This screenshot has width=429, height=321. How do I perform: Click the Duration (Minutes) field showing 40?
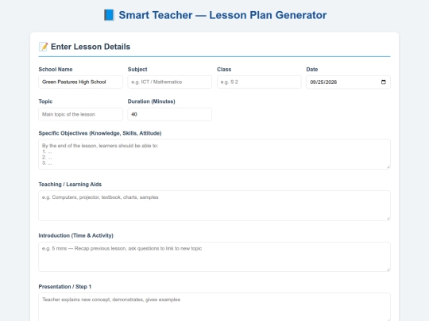(x=170, y=114)
